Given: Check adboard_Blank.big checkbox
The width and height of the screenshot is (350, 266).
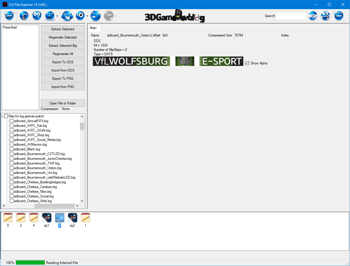Looking at the screenshot, I should pyautogui.click(x=11, y=149).
